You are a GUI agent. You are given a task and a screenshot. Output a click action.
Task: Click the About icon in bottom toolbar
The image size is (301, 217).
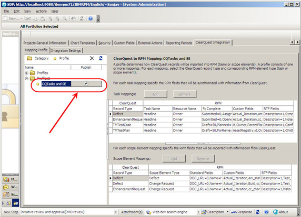tap(275, 212)
